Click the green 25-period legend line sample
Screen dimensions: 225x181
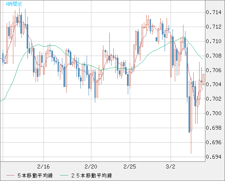[64, 176]
